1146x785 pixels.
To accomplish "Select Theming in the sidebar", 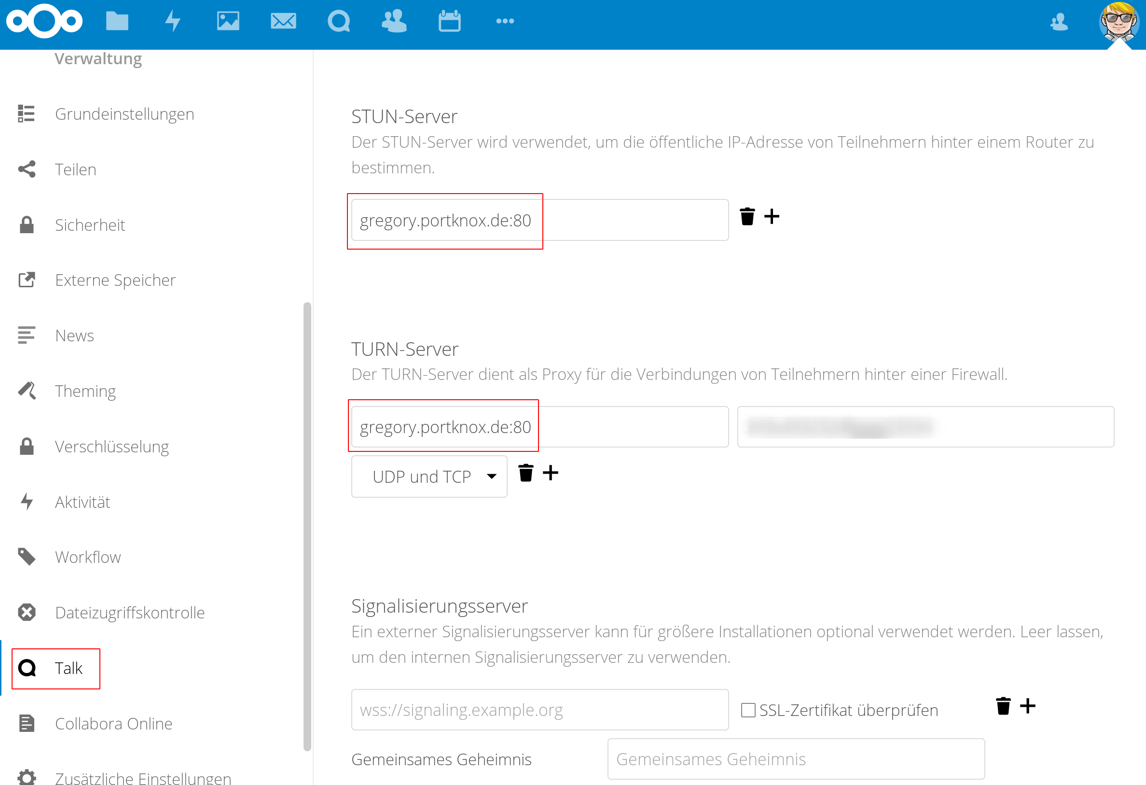I will click(x=85, y=391).
